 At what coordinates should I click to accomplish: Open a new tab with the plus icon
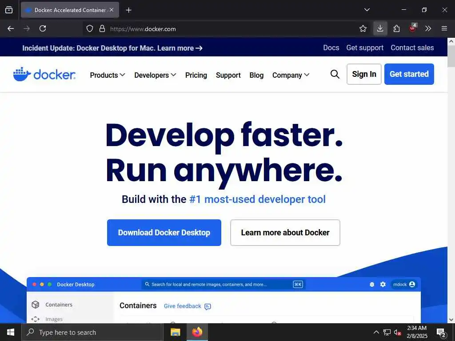pyautogui.click(x=128, y=10)
